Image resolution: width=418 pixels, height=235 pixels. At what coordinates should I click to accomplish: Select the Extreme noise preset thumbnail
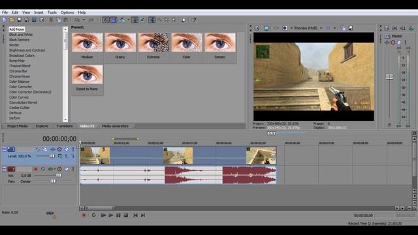coord(153,42)
